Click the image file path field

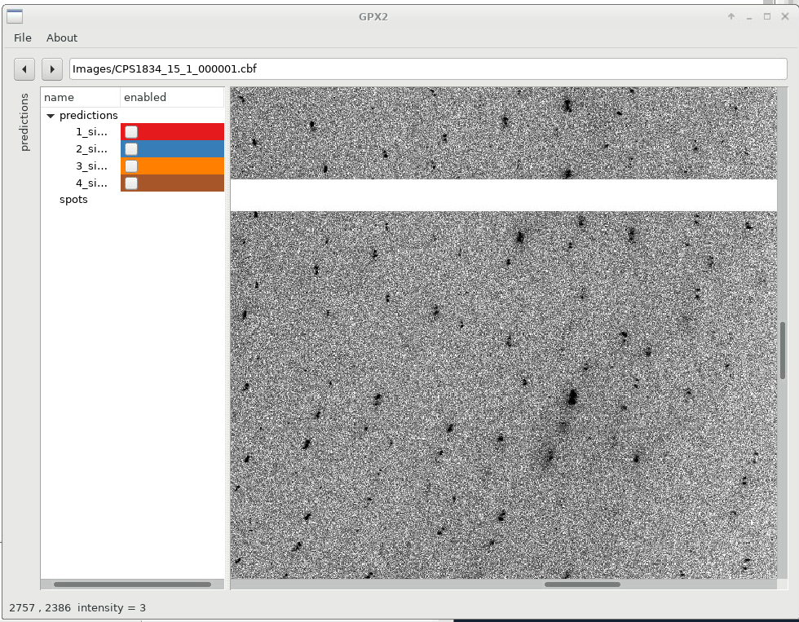(x=428, y=69)
